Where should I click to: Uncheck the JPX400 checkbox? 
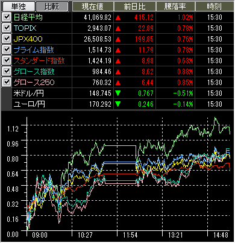7,39
